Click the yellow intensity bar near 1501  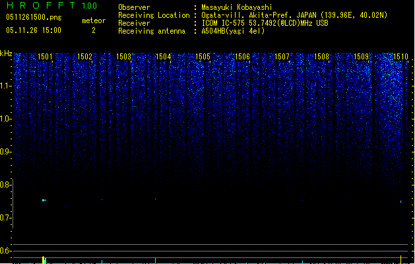tap(44, 260)
